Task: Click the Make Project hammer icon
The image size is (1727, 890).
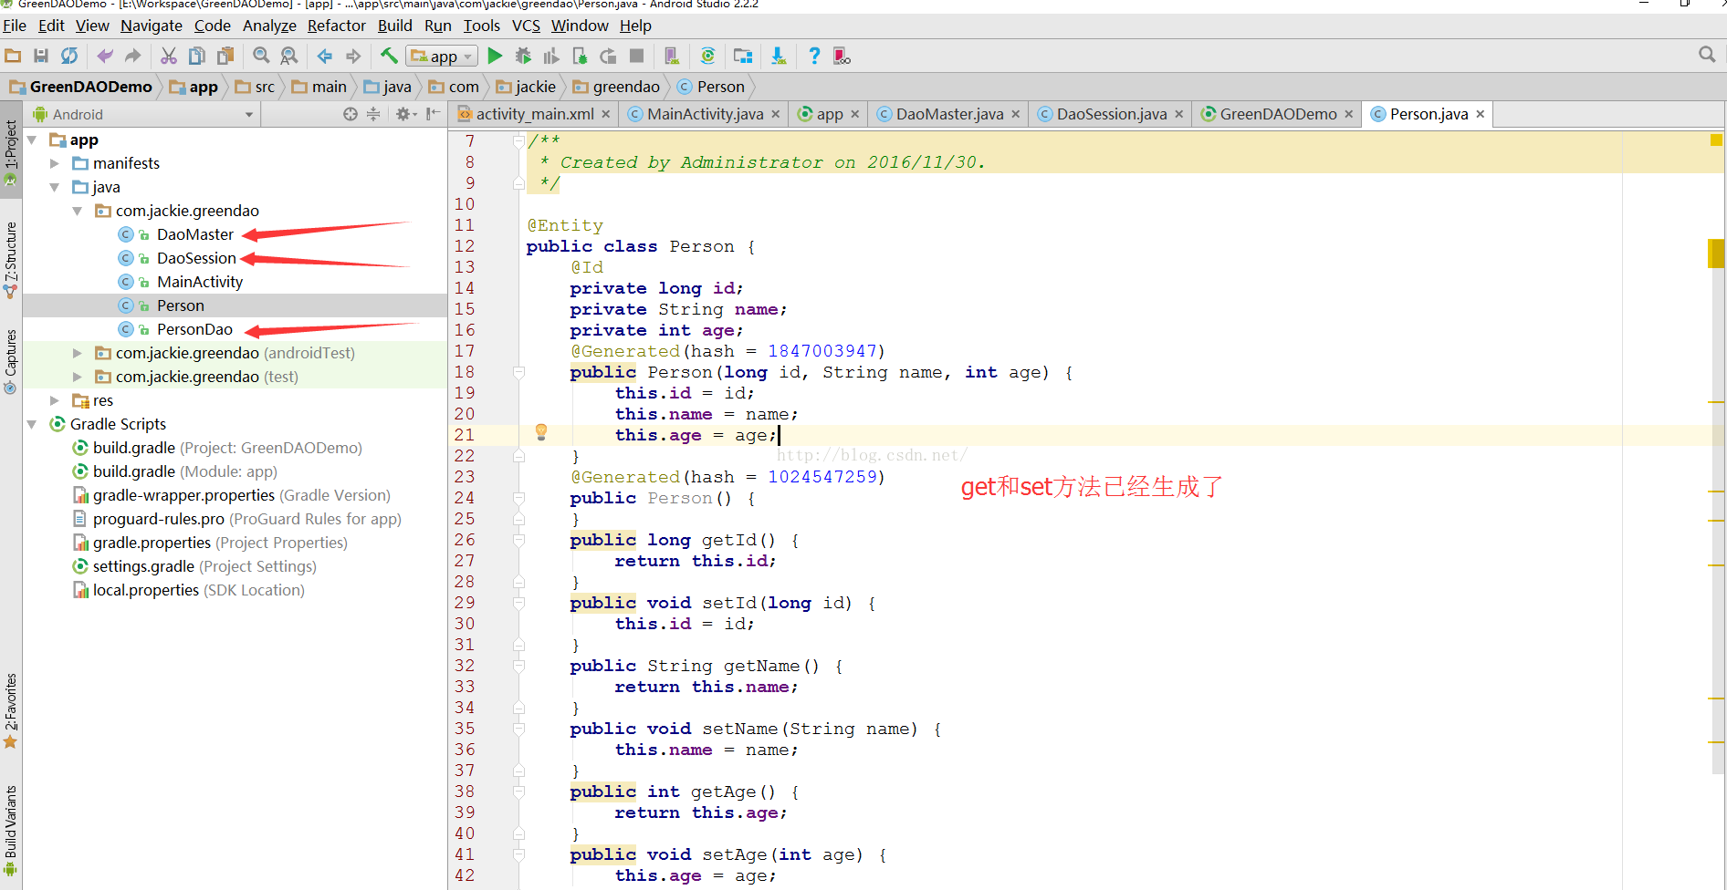Action: point(389,57)
